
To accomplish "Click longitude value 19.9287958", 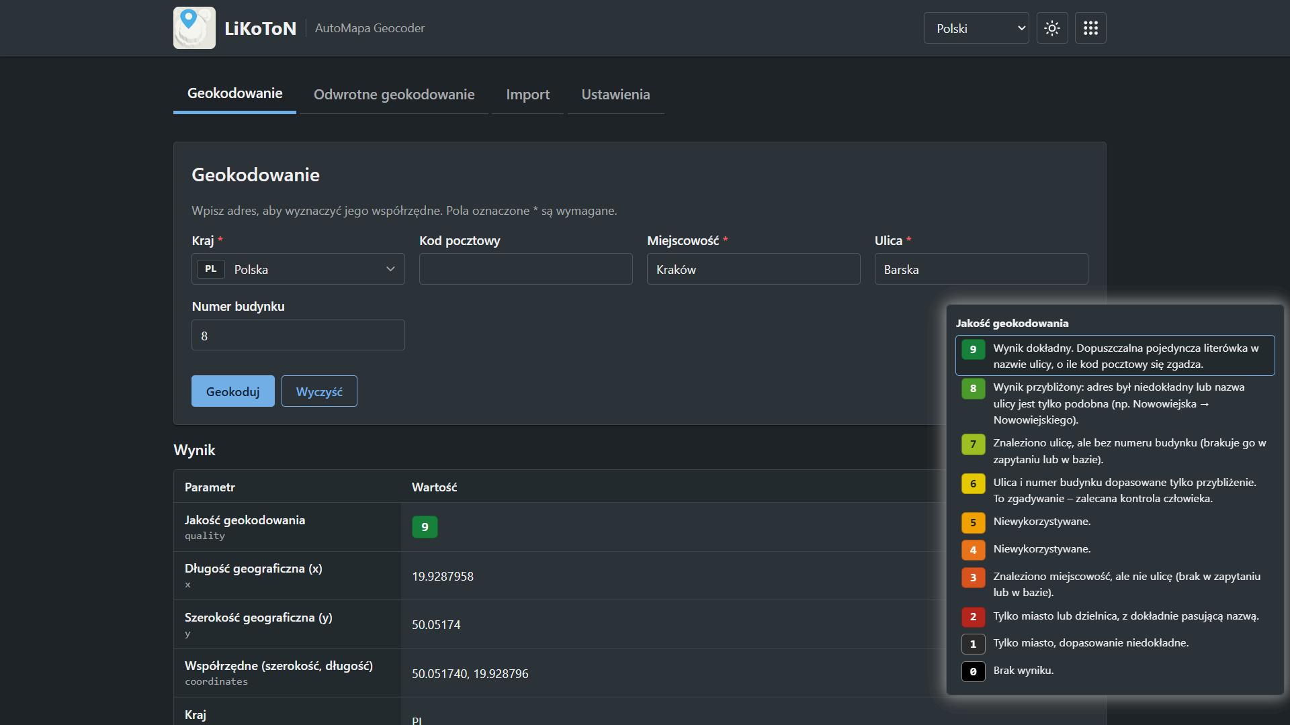I will point(443,577).
